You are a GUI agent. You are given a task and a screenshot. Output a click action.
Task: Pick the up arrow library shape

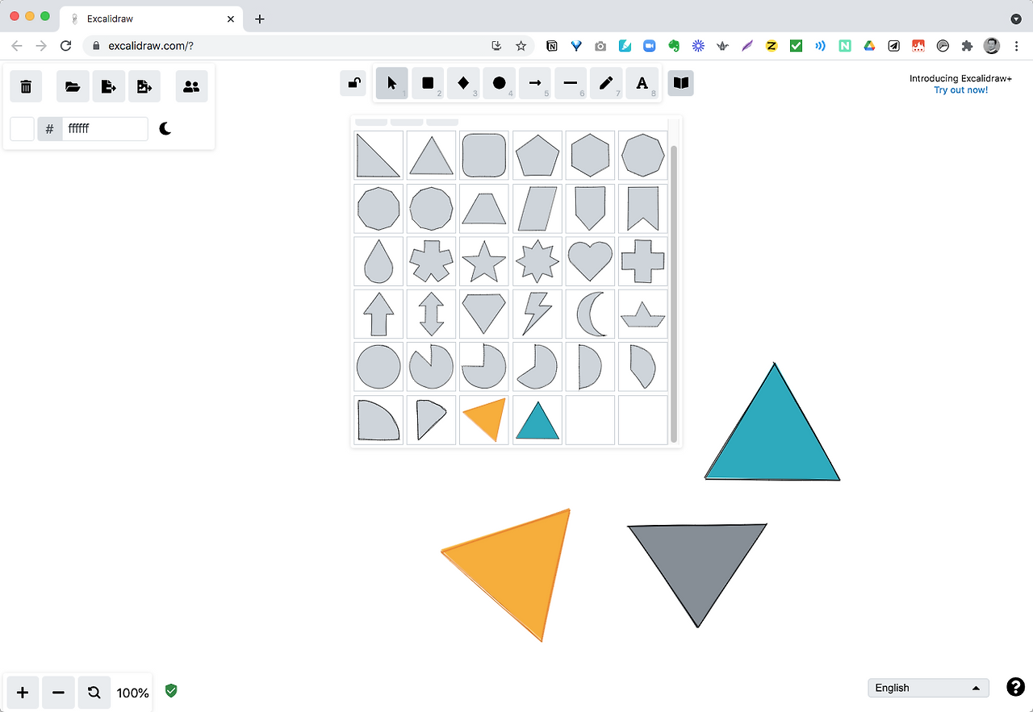[x=378, y=314]
